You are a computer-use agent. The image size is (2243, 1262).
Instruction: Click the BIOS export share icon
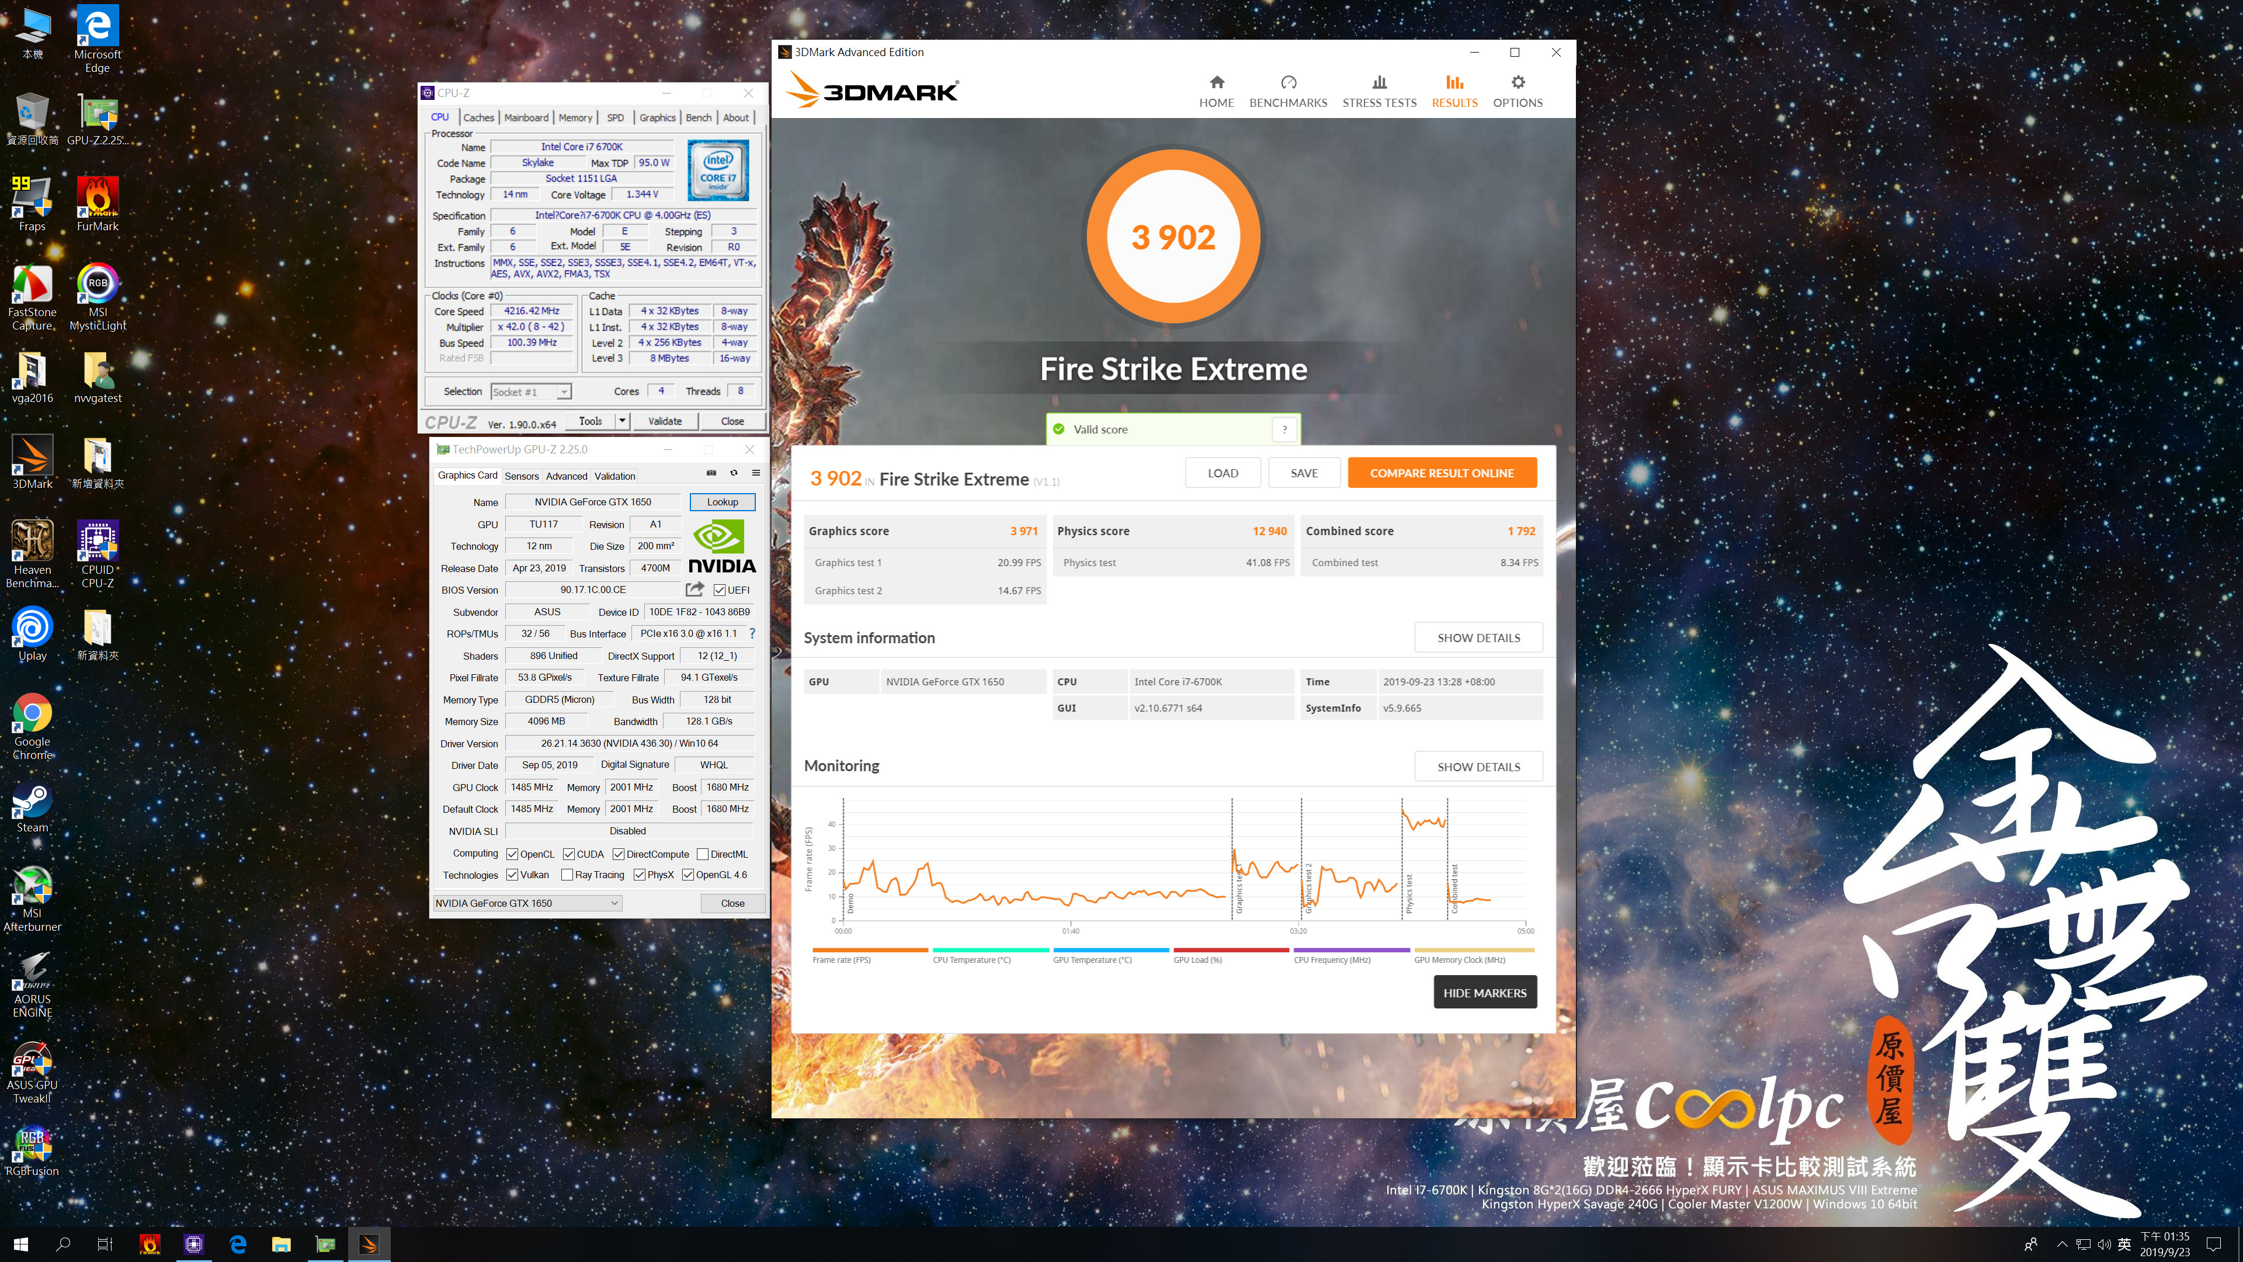point(694,590)
